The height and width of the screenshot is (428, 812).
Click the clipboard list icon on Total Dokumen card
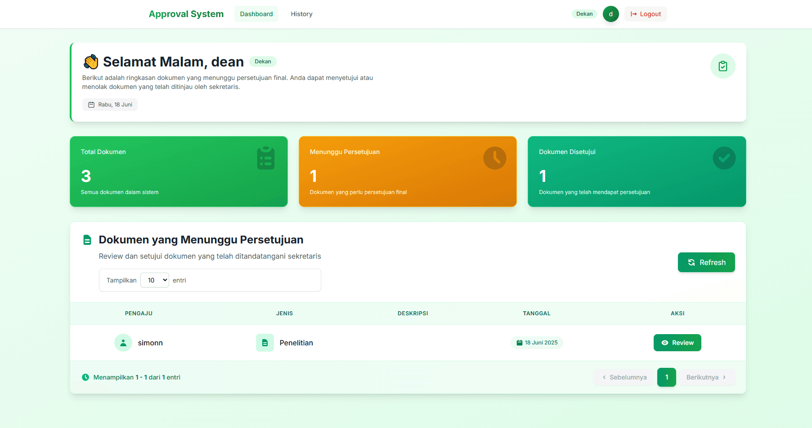(x=265, y=158)
